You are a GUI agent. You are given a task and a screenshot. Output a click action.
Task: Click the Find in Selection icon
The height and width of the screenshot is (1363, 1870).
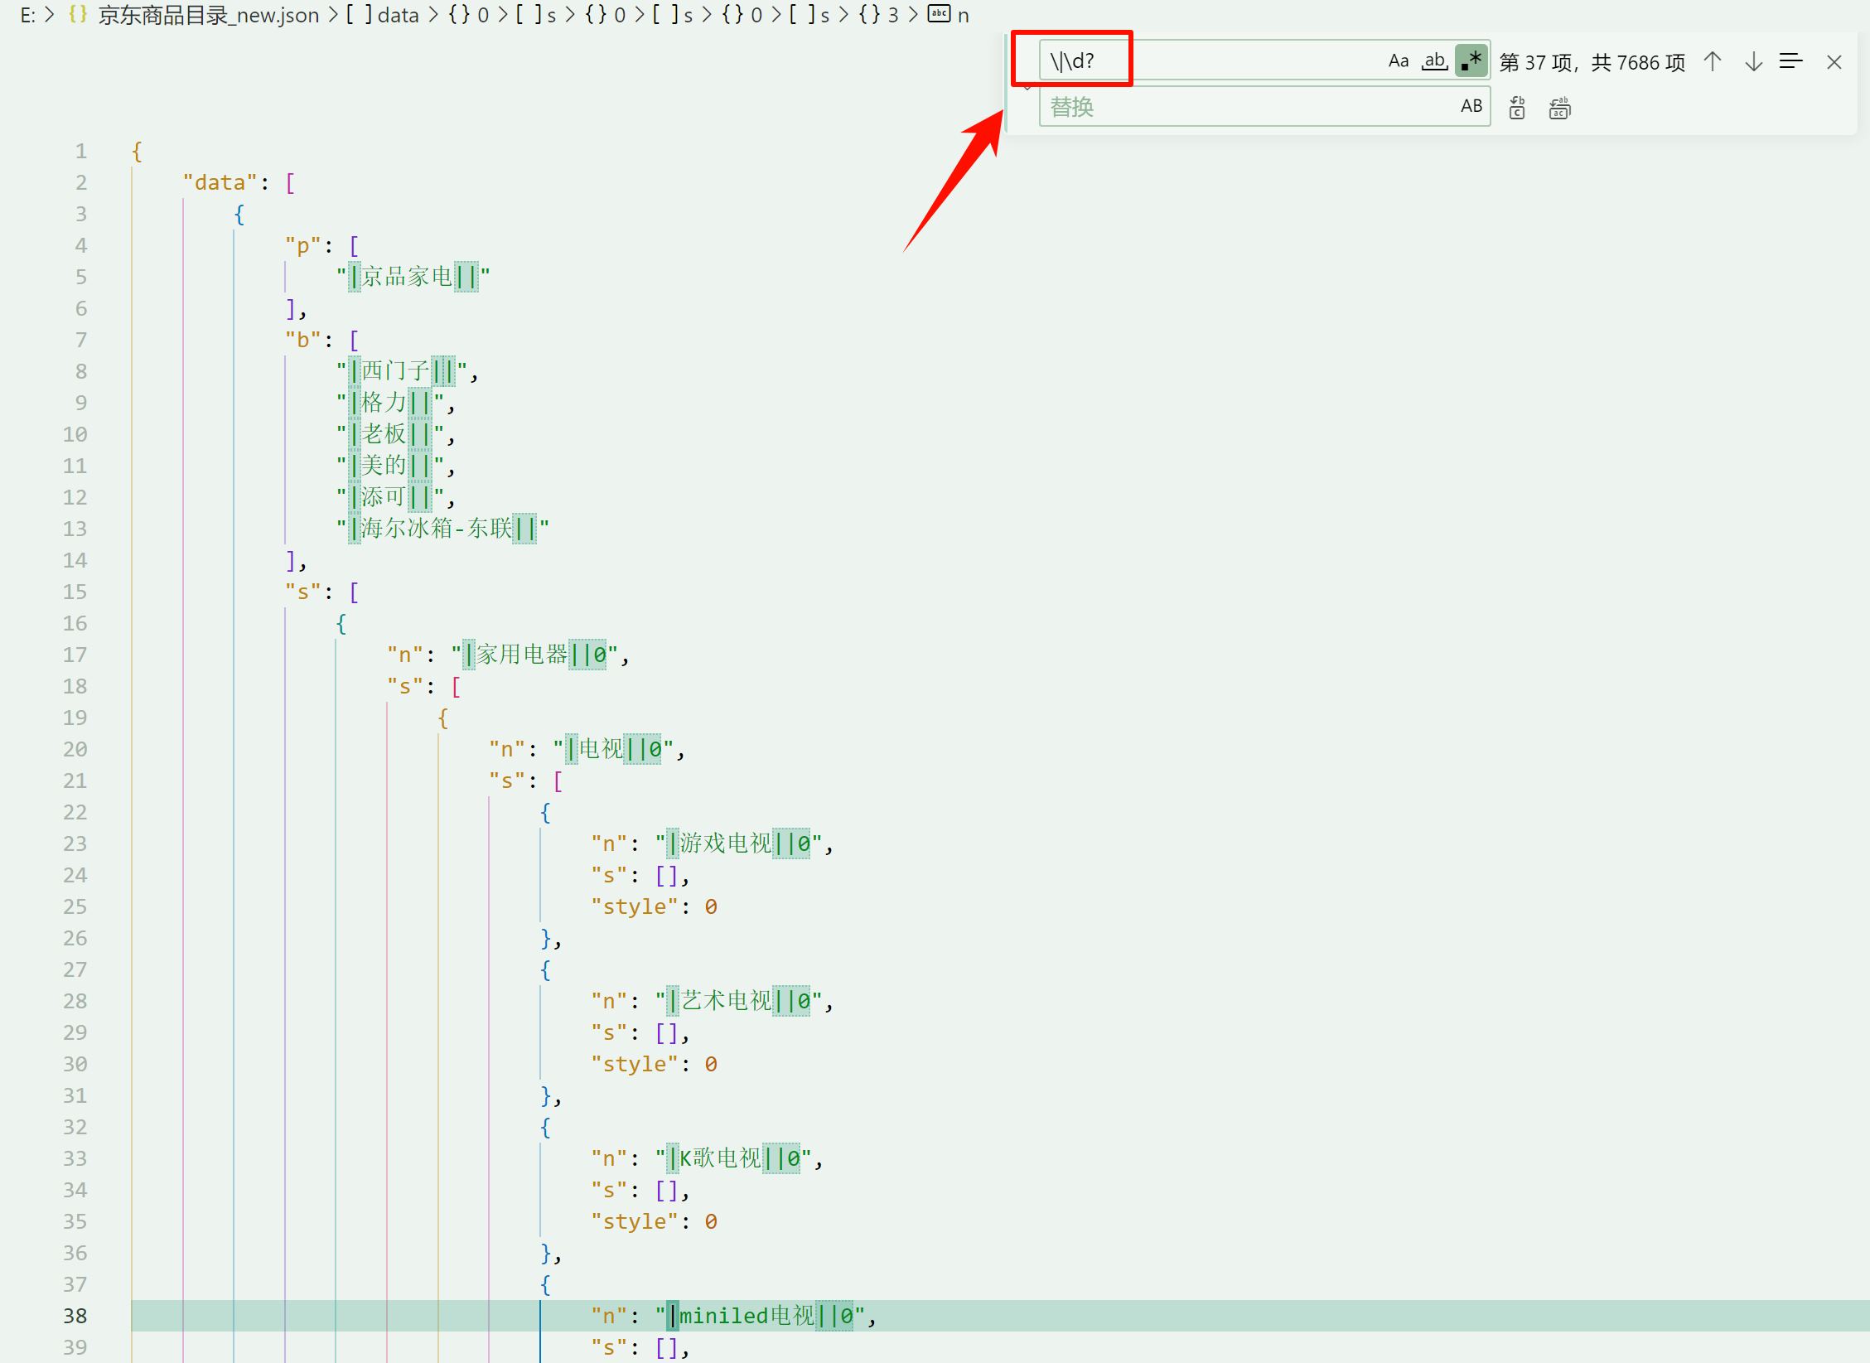click(1791, 62)
